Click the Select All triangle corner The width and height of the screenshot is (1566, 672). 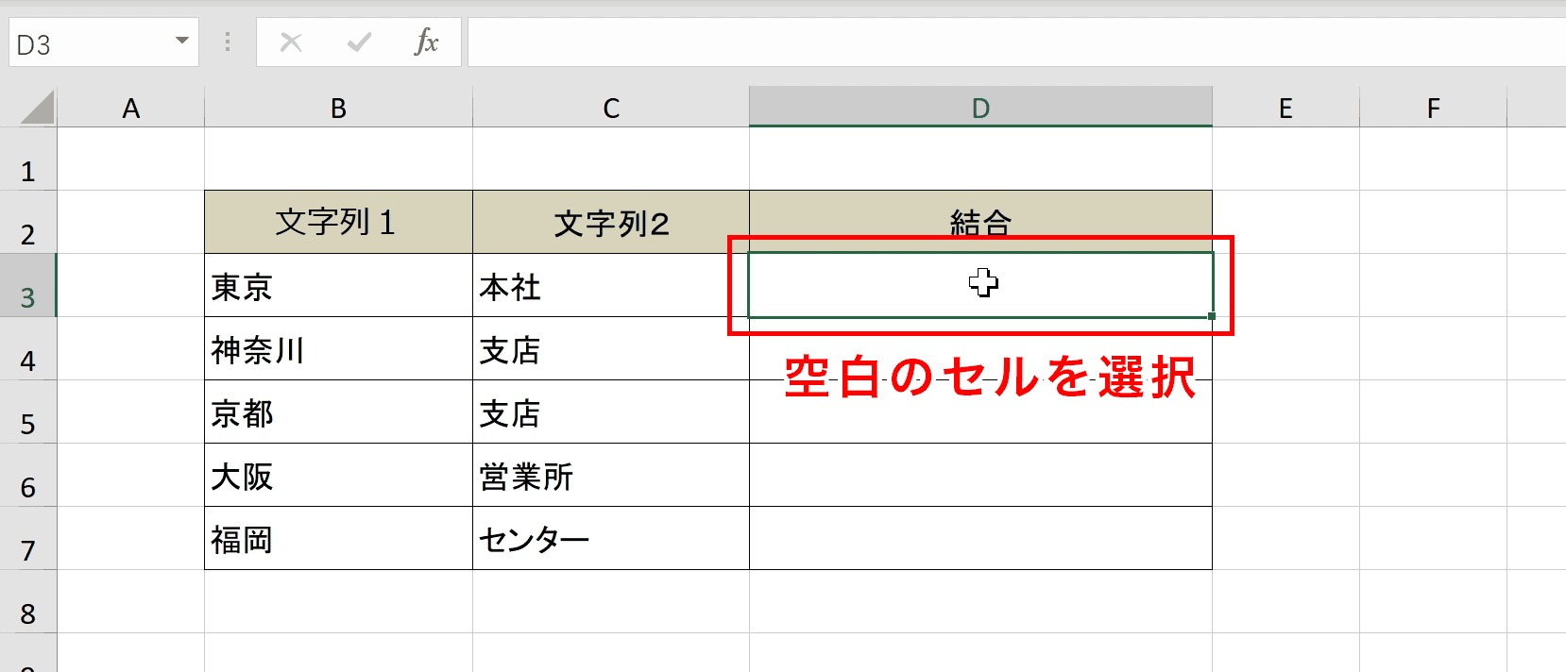point(37,107)
